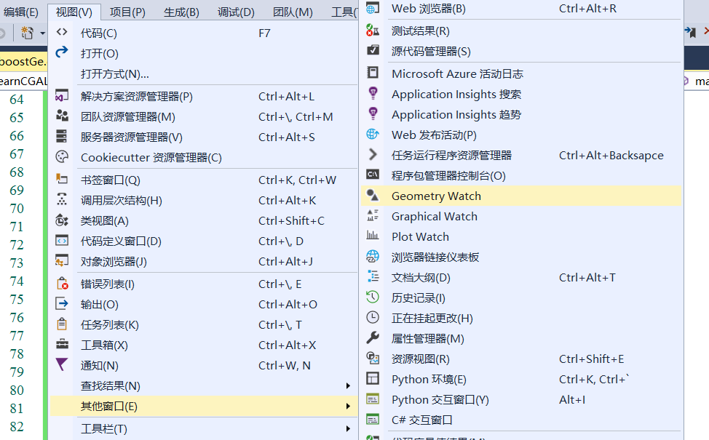
Task: Click the 类视图 class view icon
Action: [62, 220]
